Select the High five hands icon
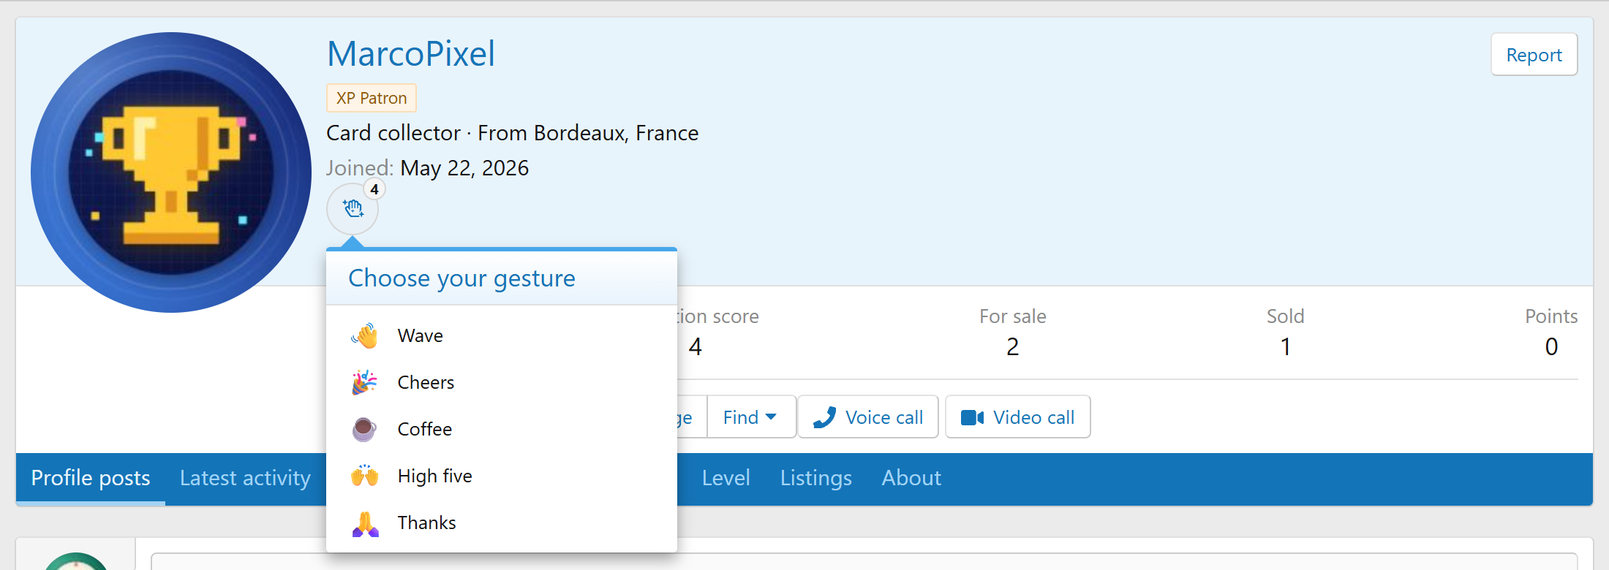The height and width of the screenshot is (570, 1609). 364,476
